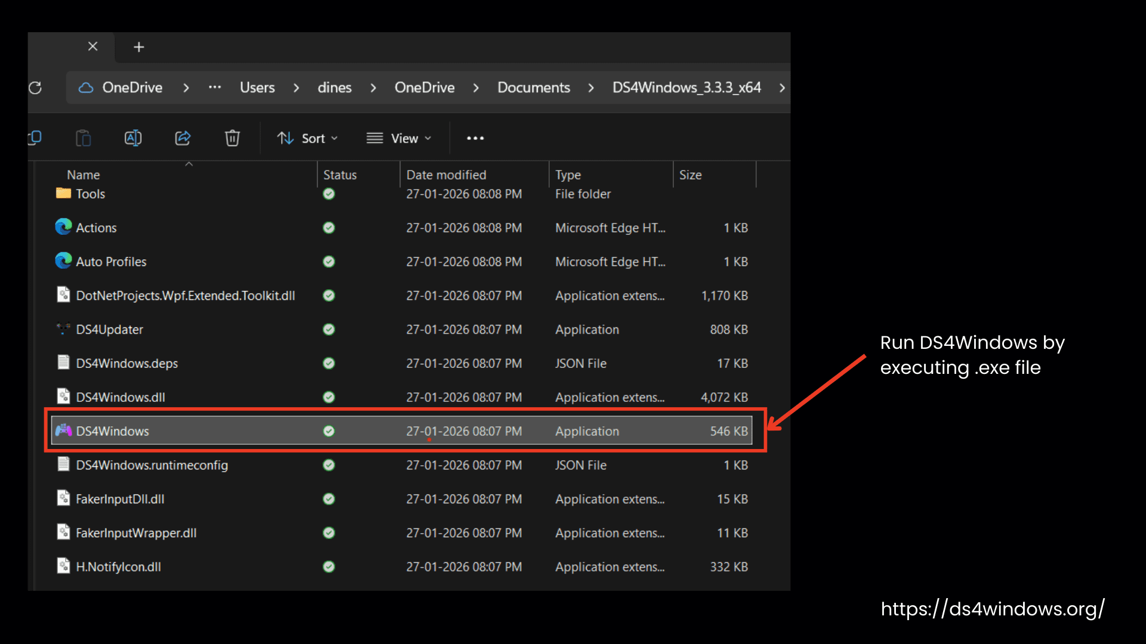Click the DS4Updater application icon
Image resolution: width=1146 pixels, height=644 pixels.
point(63,329)
